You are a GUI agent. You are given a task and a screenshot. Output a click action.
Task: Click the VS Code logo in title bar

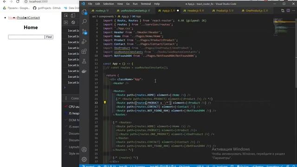[x=83, y=4]
